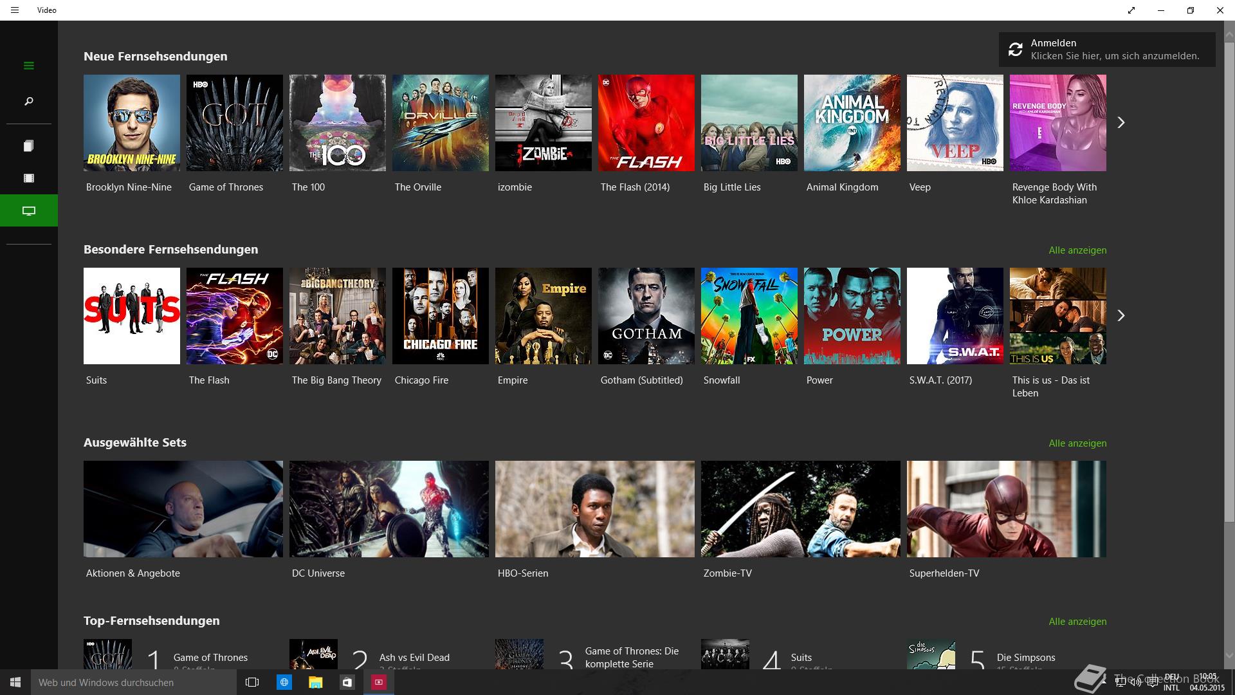Open the Empire poster

pos(544,316)
